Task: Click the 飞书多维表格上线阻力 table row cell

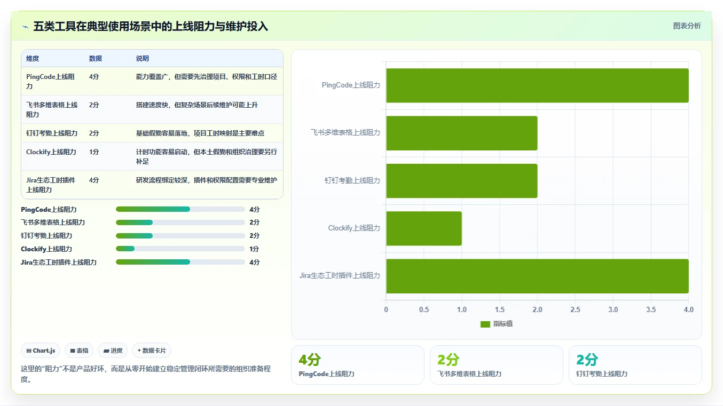Action: coord(52,109)
